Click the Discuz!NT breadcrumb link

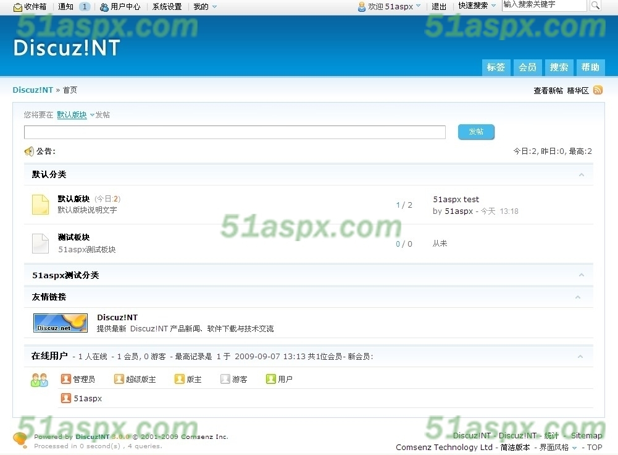(x=33, y=90)
